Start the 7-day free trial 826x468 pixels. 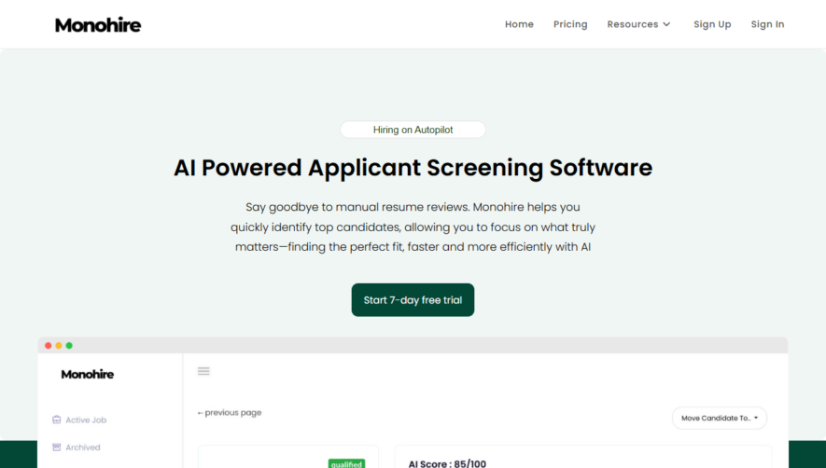tap(413, 300)
